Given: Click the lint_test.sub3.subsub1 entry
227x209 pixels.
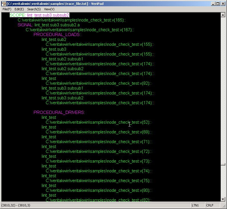Looking at the screenshot, I should (63, 88).
